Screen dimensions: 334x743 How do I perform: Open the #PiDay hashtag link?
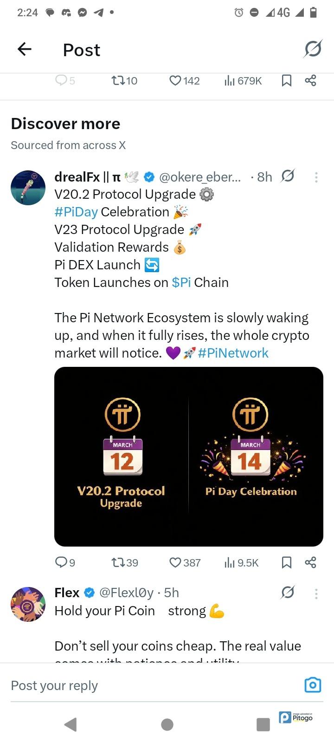coord(76,212)
